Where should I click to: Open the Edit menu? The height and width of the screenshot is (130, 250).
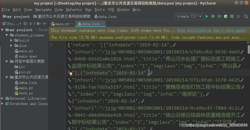click(17, 10)
